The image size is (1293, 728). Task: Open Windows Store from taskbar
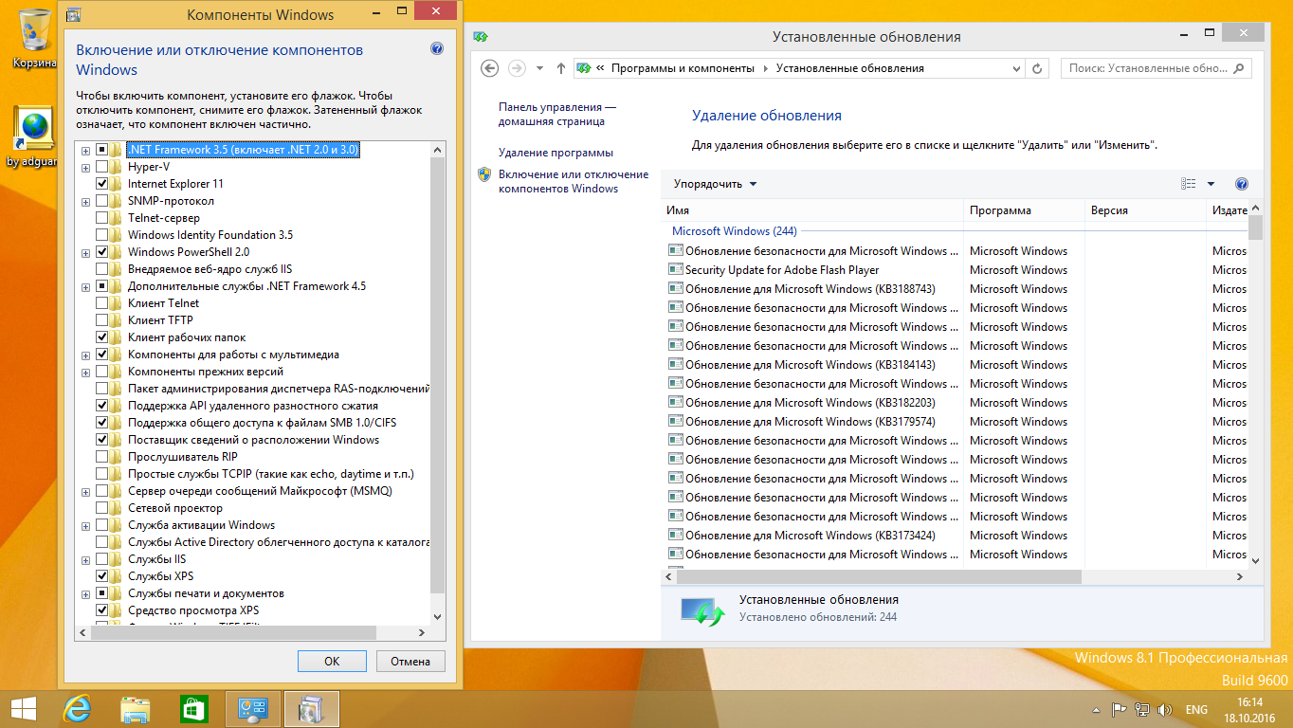click(x=193, y=709)
